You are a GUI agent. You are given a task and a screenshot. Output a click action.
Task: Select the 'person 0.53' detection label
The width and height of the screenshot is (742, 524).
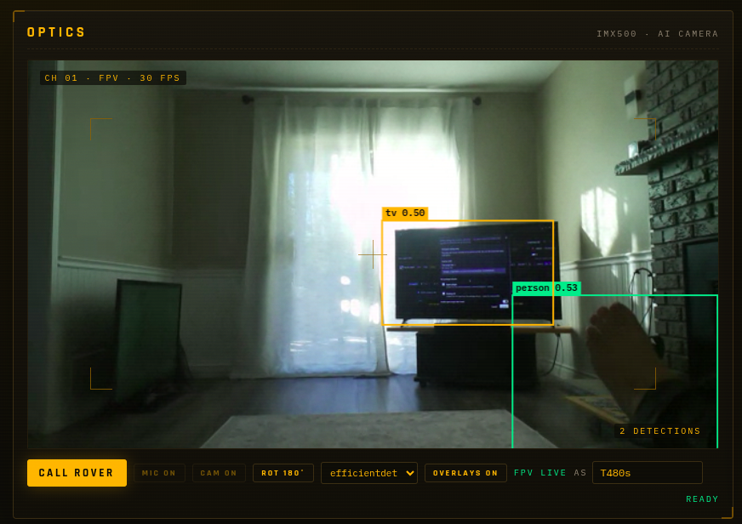point(546,288)
